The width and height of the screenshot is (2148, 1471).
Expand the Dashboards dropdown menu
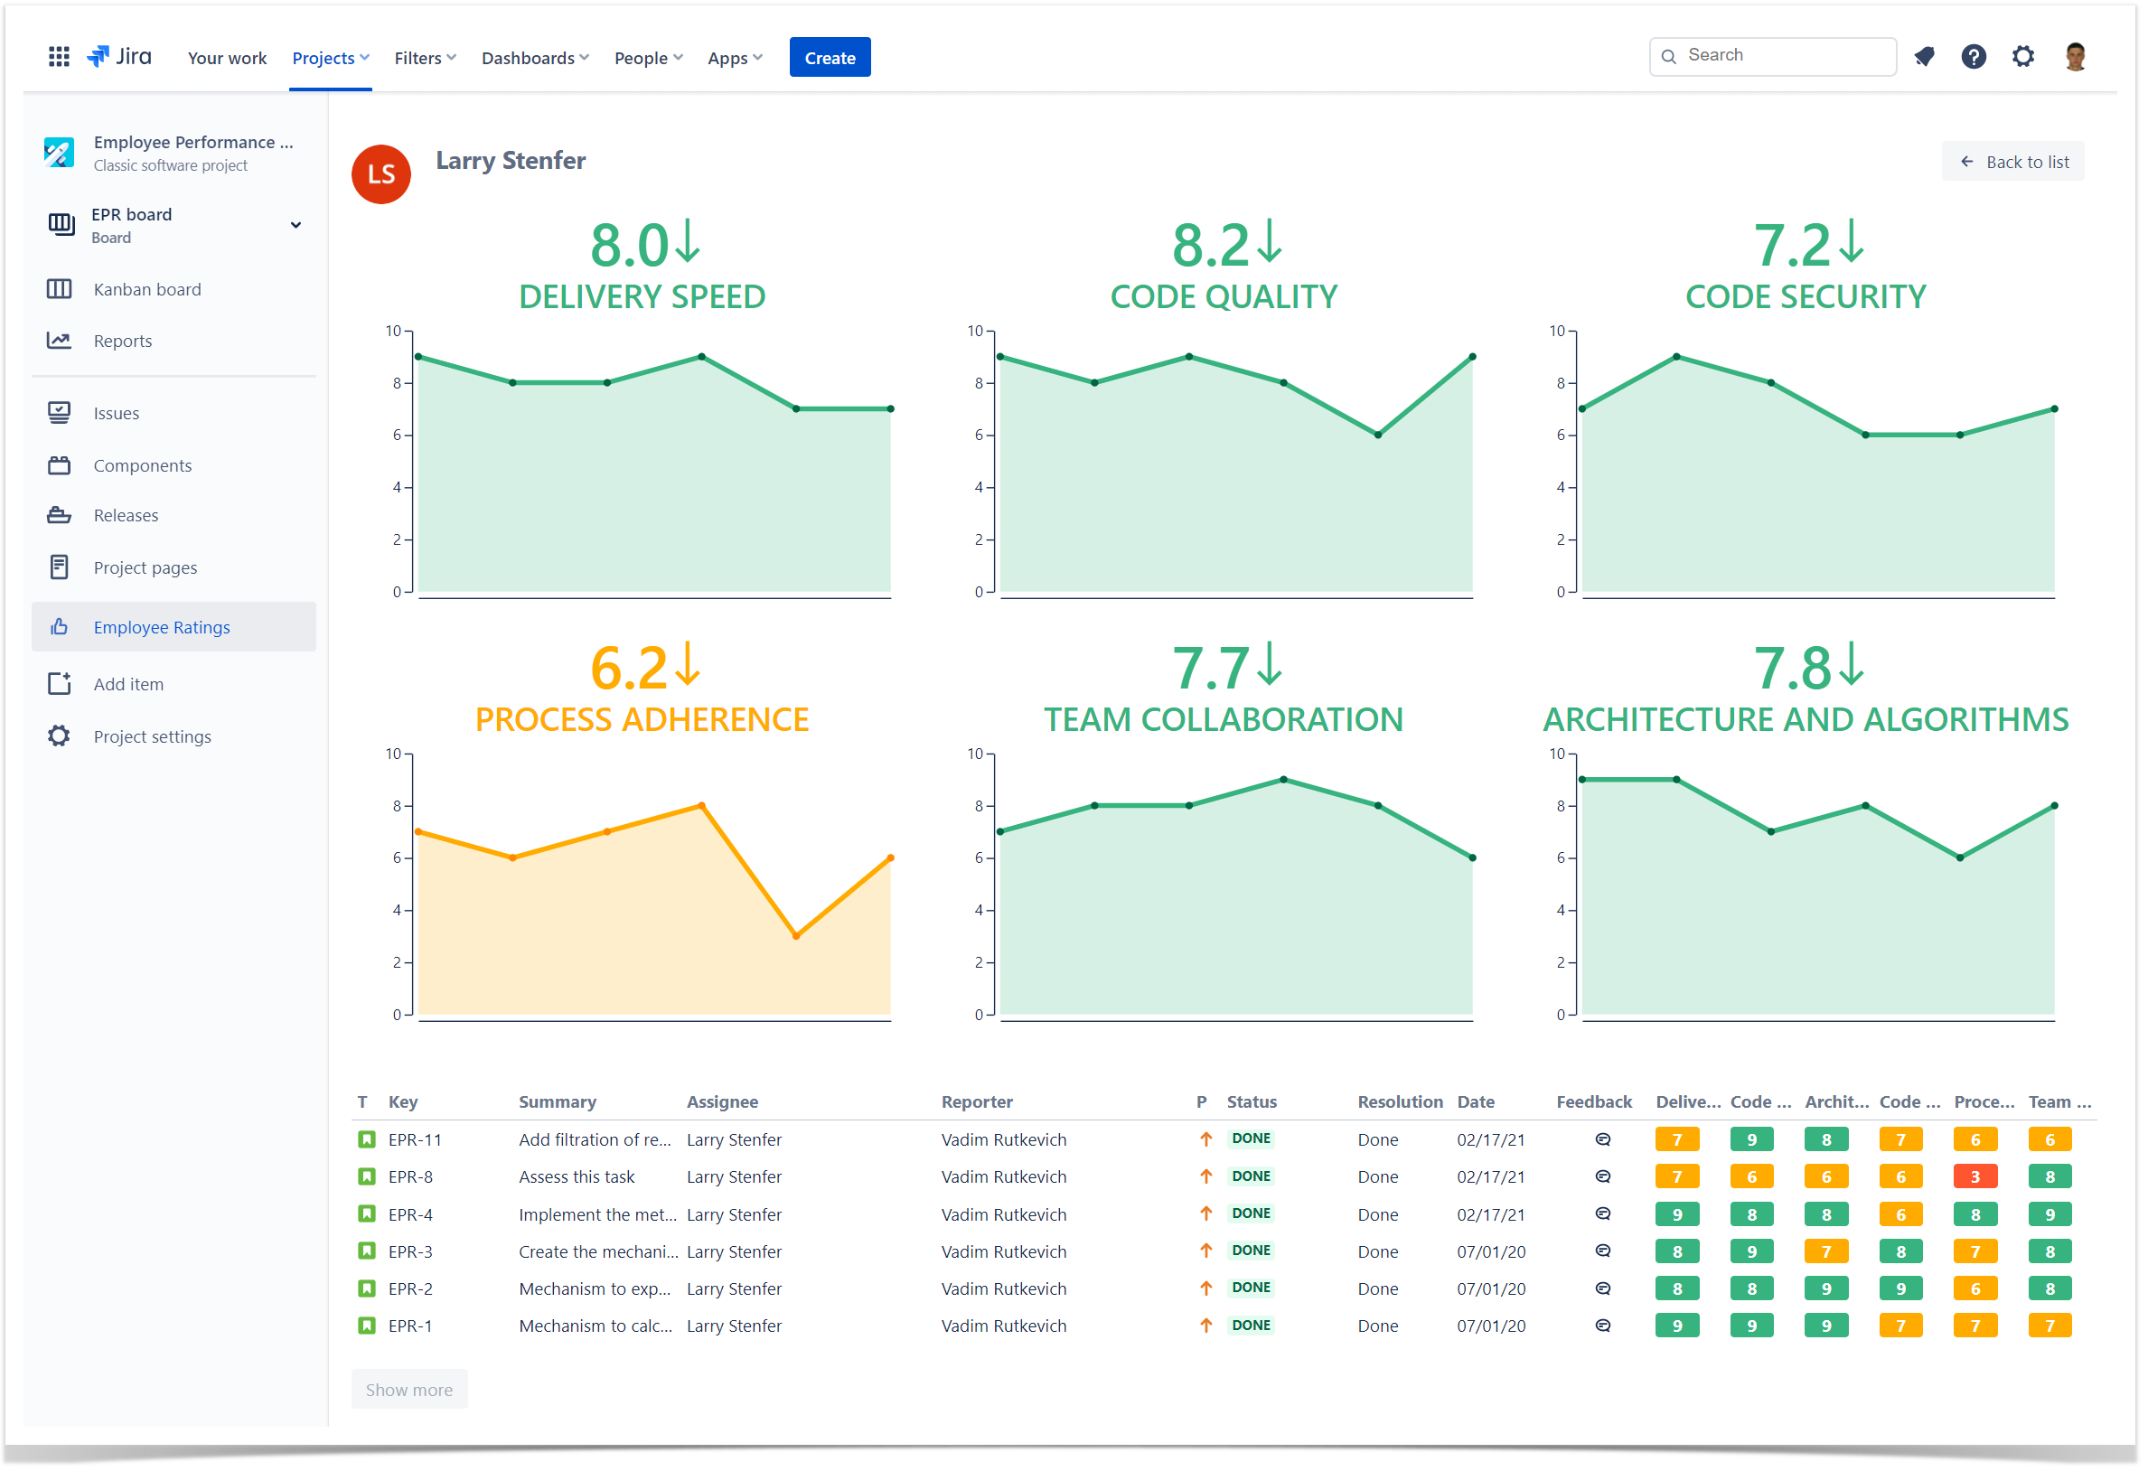point(537,58)
